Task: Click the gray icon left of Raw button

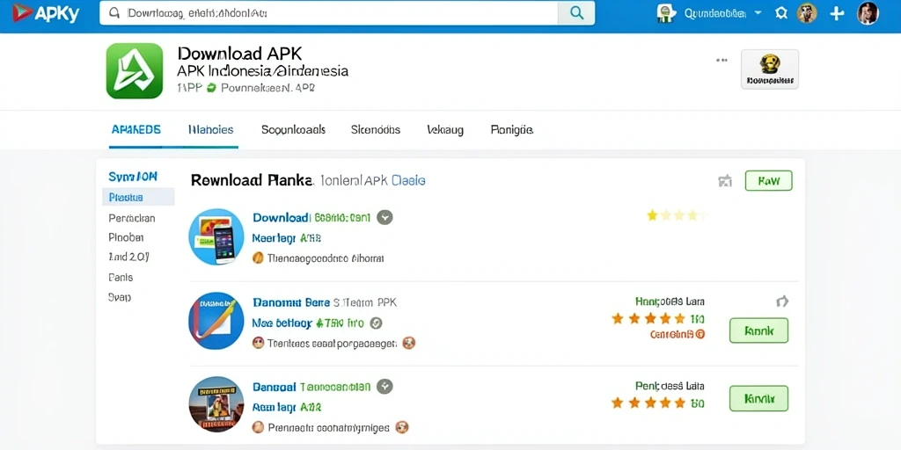Action: [x=725, y=181]
